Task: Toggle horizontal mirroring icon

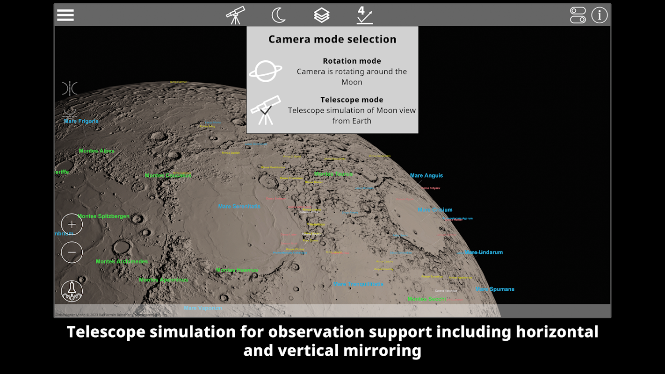Action: pyautogui.click(x=70, y=88)
